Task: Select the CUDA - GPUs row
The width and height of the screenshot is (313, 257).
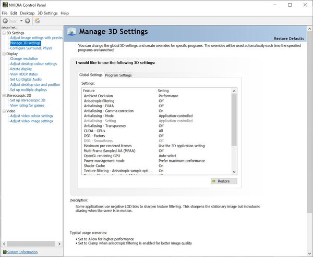Action: coord(157,131)
